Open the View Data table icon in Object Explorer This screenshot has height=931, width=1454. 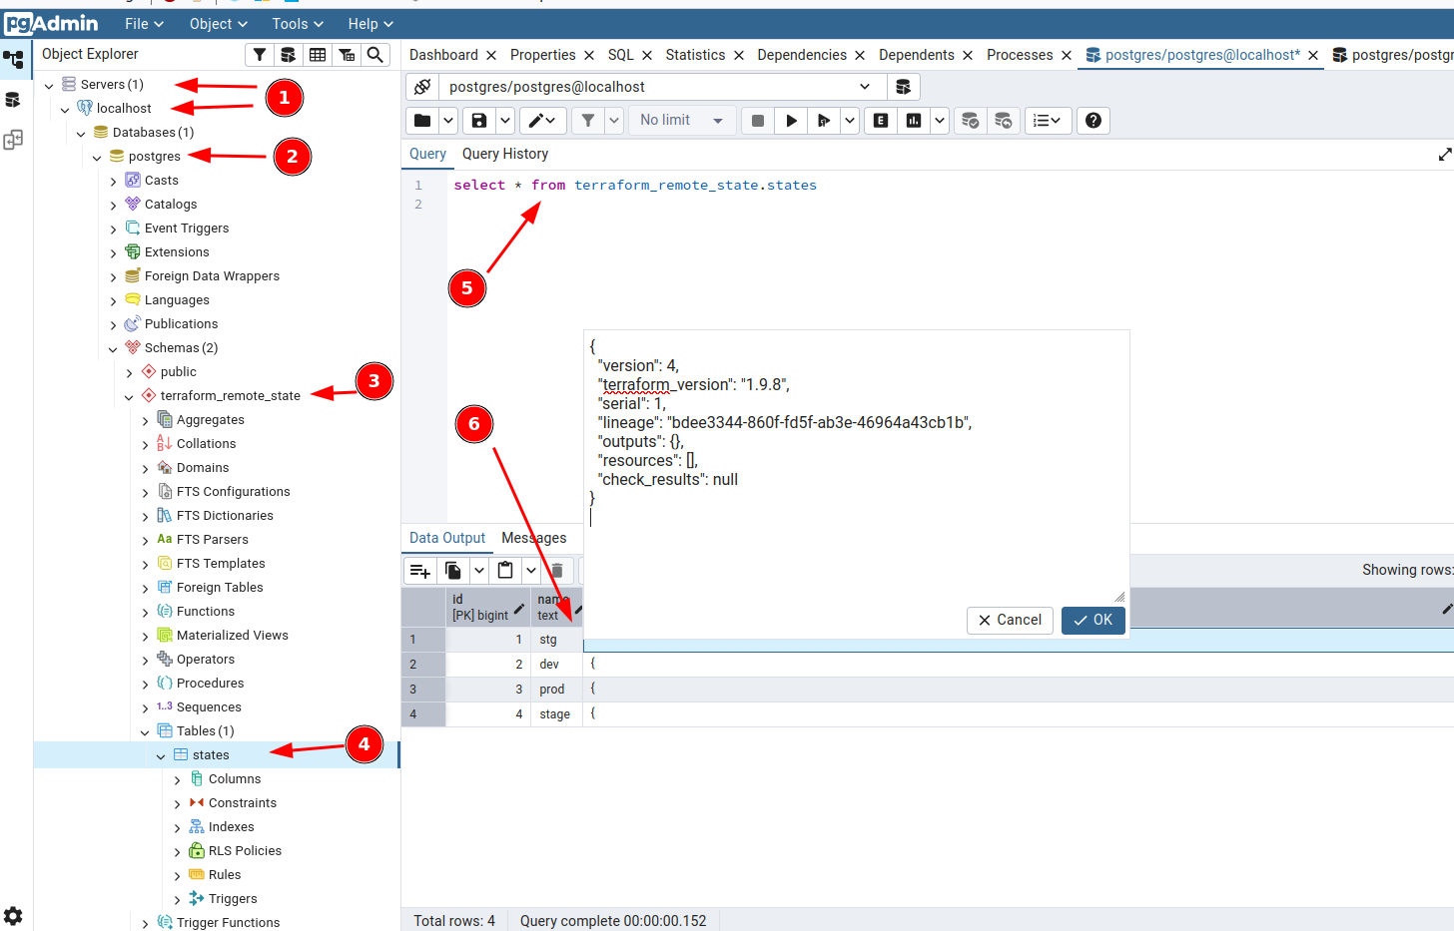pos(318,55)
